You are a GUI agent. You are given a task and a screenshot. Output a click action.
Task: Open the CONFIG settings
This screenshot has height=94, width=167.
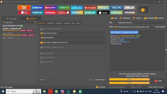pos(159,18)
